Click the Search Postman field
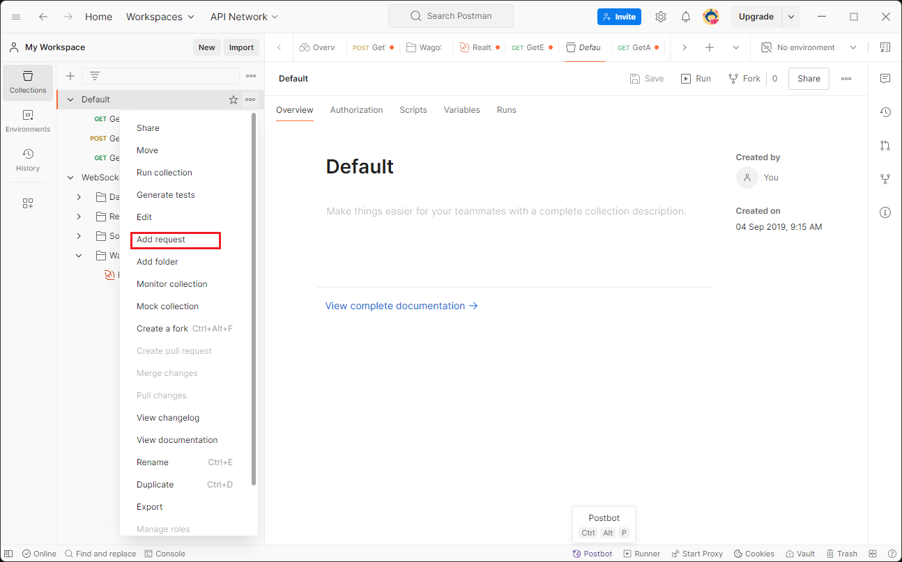 (x=450, y=16)
